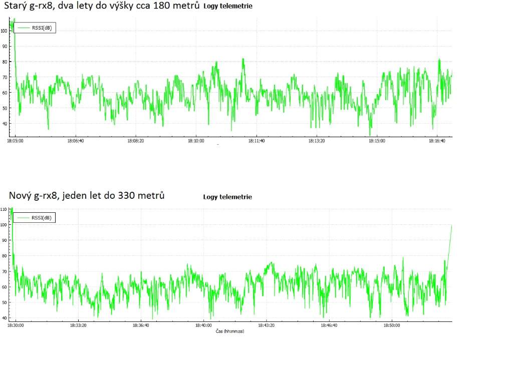This screenshot has width=513, height=374.
Task: Click the 18:05:00 time axis label
Action: [x=15, y=141]
